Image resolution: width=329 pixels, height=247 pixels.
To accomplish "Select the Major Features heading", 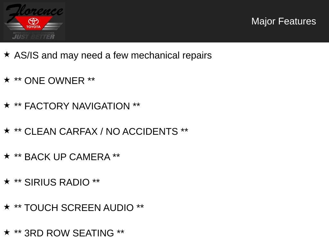I will tap(283, 21).
